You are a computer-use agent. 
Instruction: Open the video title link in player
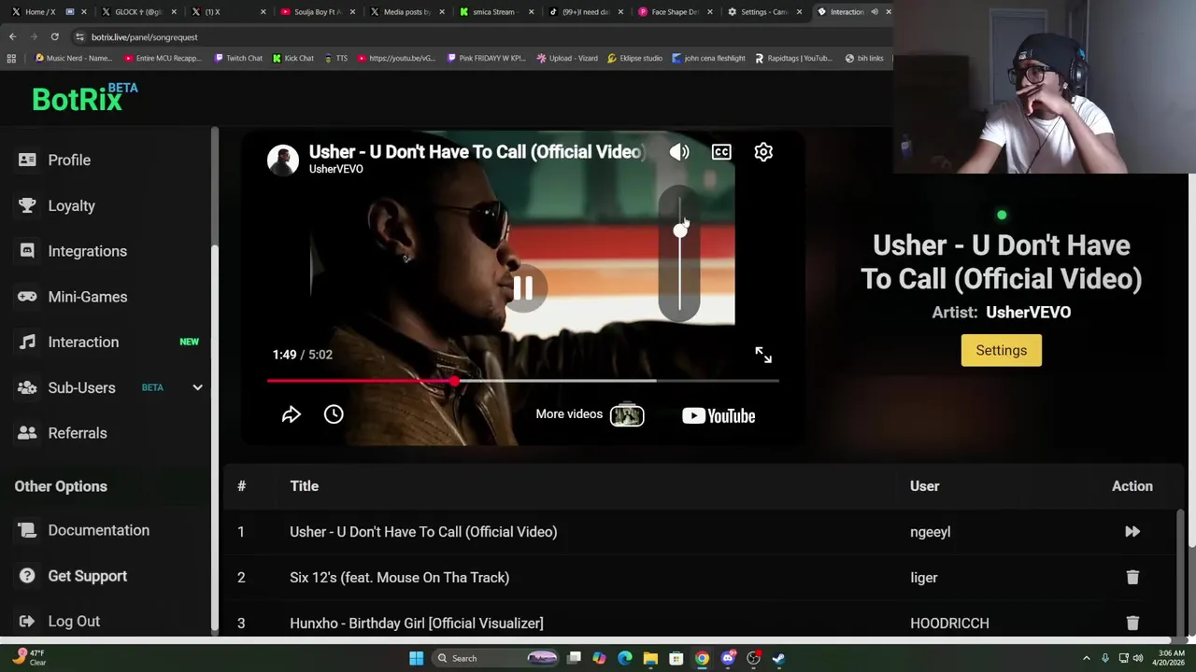pos(477,151)
